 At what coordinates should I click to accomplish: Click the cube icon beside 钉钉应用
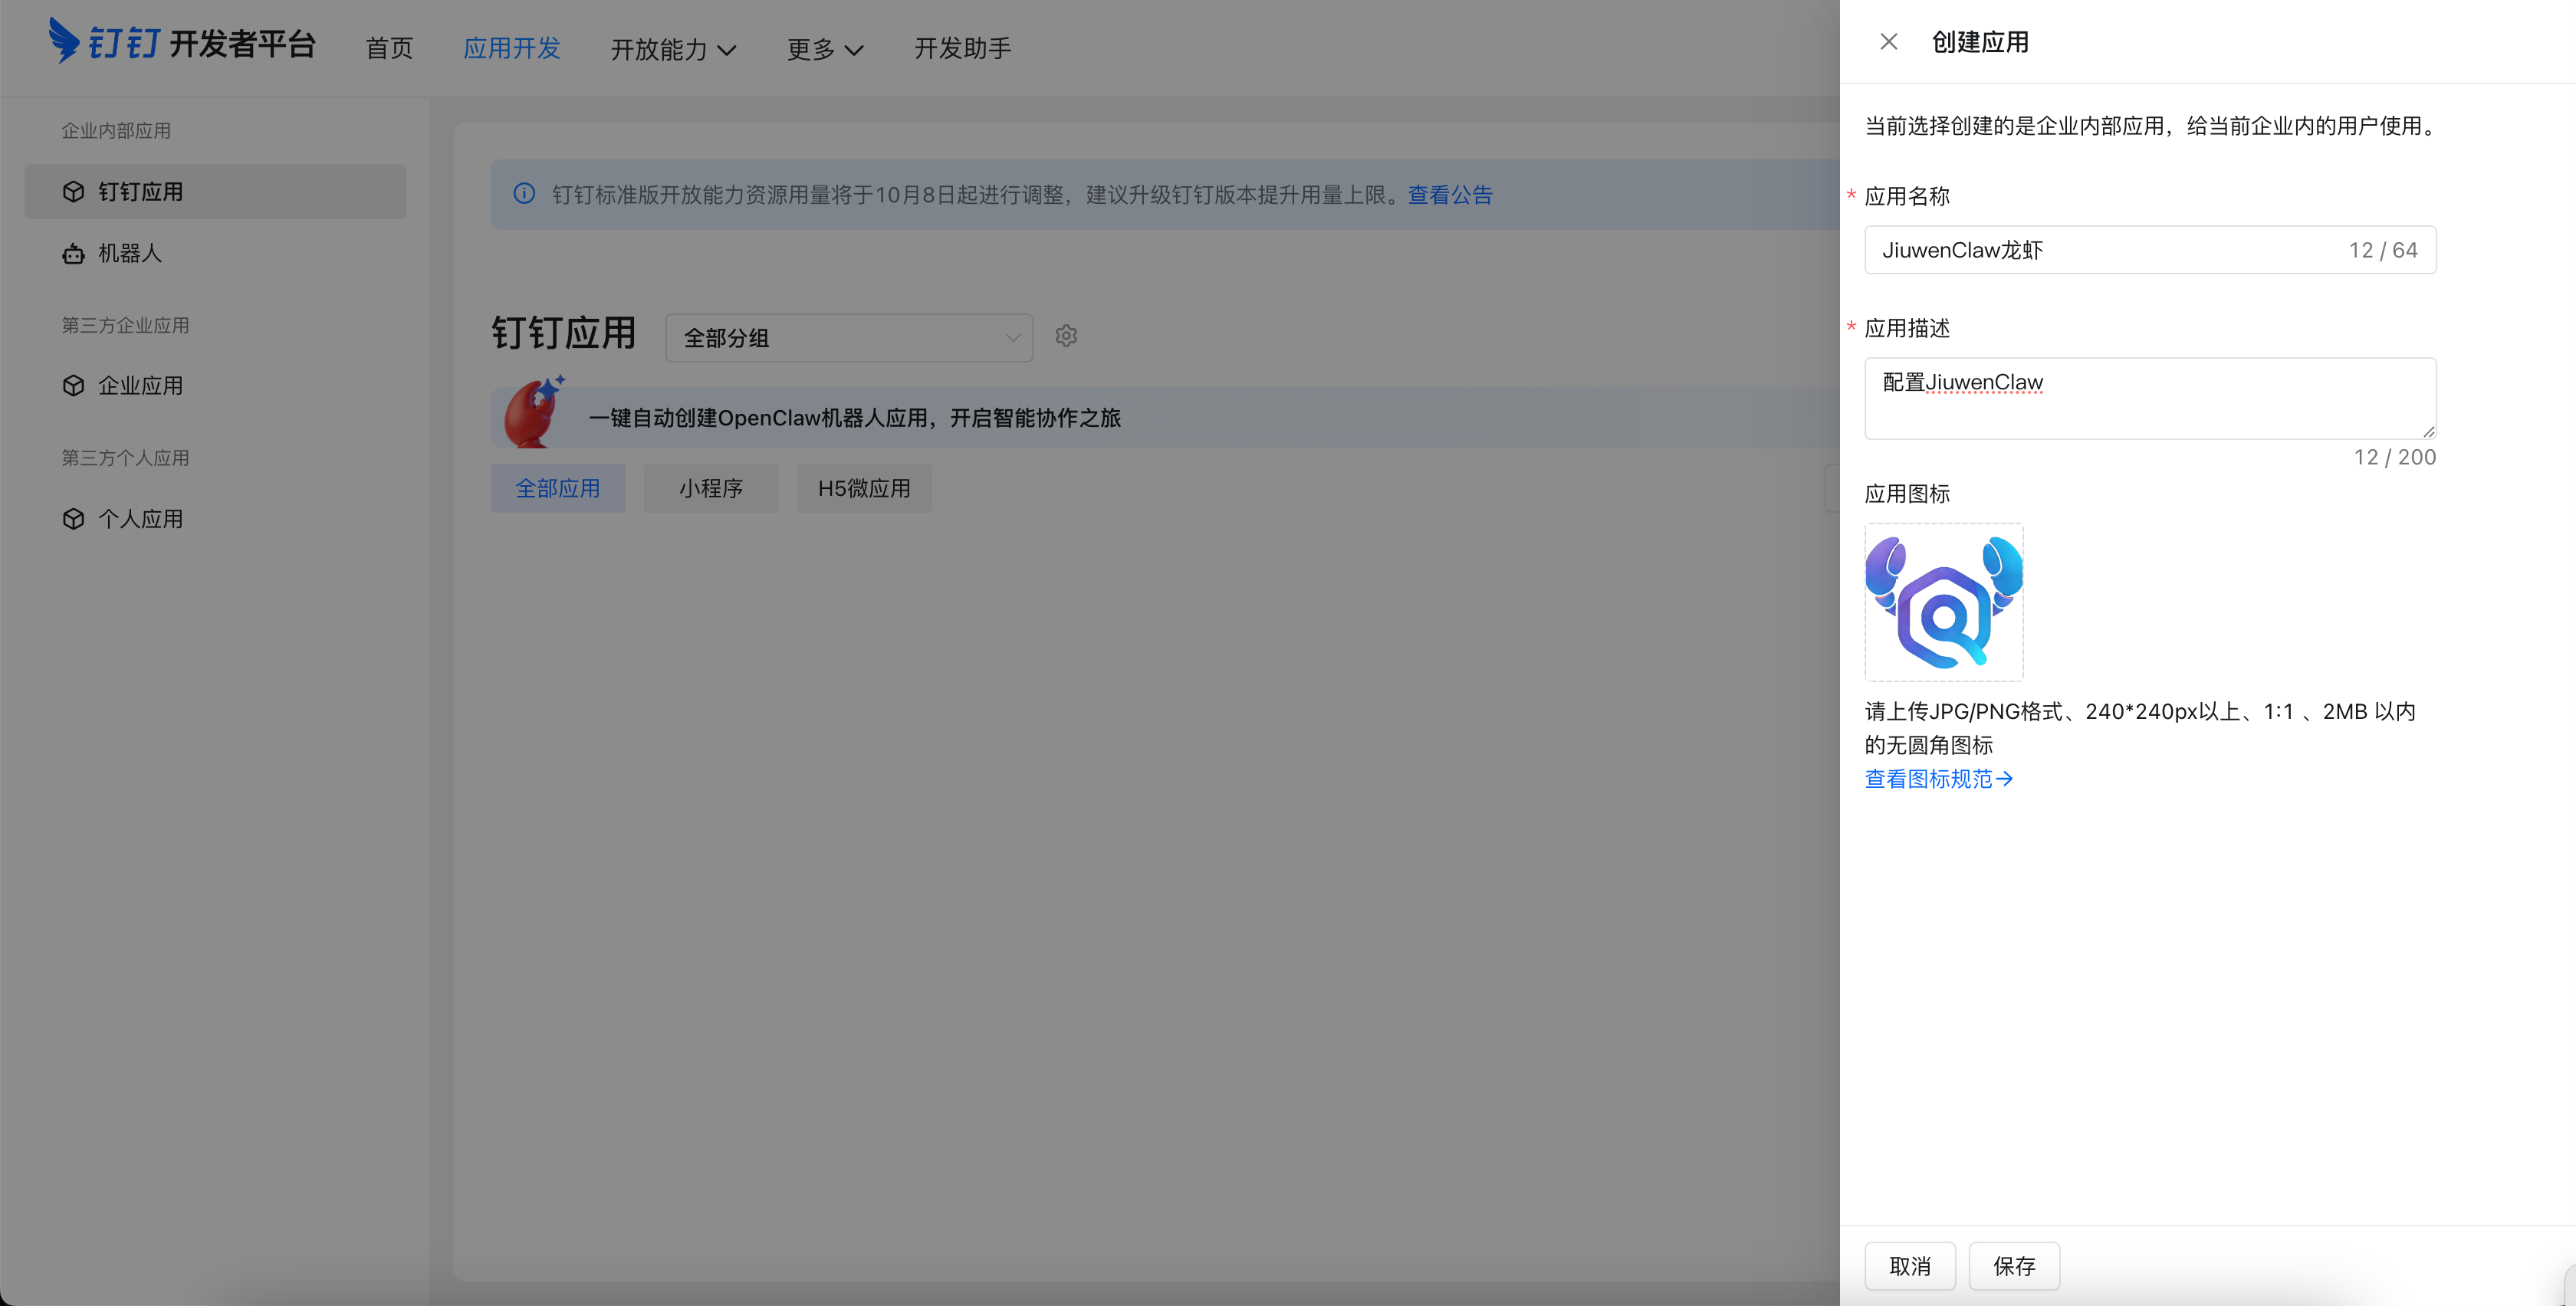click(x=73, y=191)
